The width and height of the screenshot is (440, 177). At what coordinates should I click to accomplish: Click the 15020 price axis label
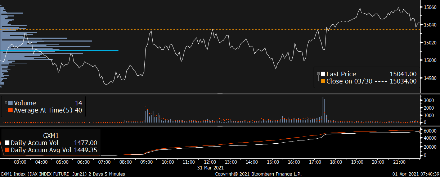(x=430, y=43)
